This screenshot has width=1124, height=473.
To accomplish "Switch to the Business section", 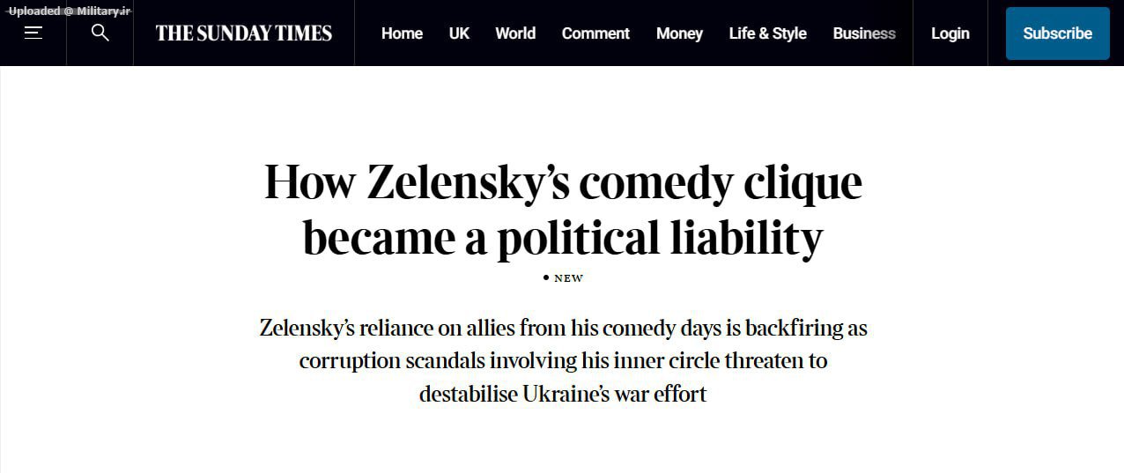I will point(864,33).
